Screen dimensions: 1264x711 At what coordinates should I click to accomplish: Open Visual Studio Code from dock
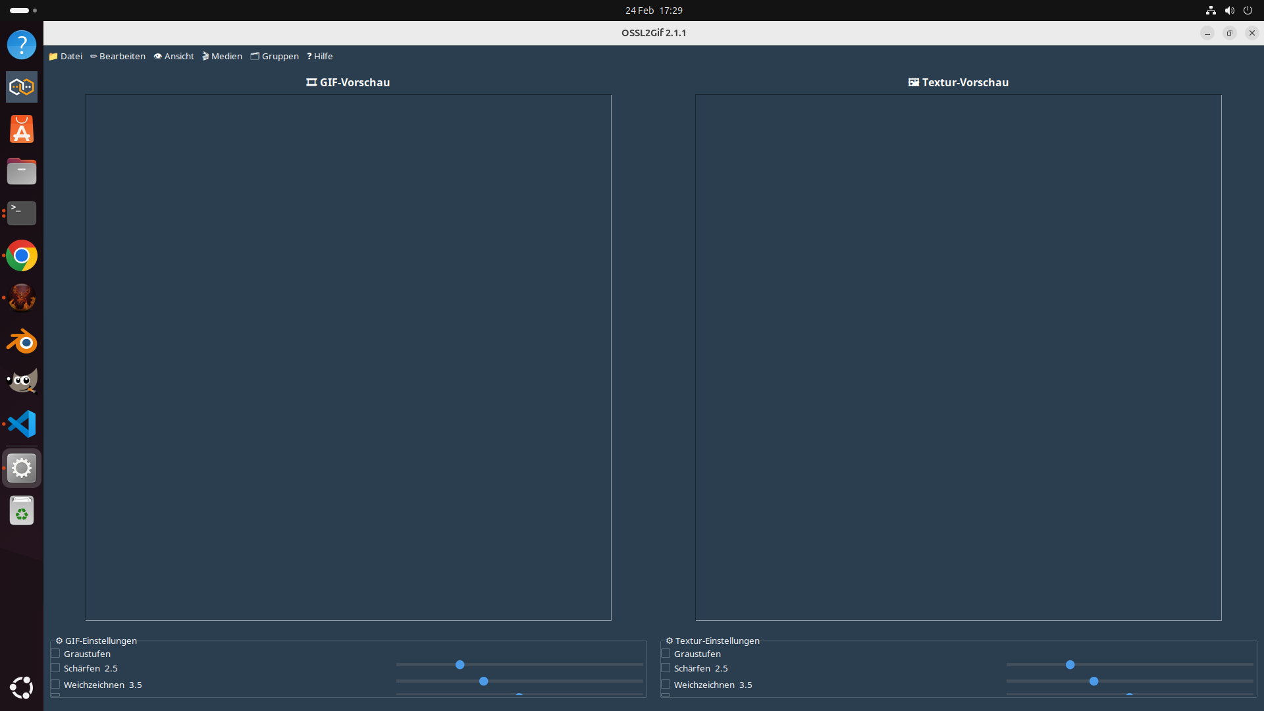click(x=22, y=424)
